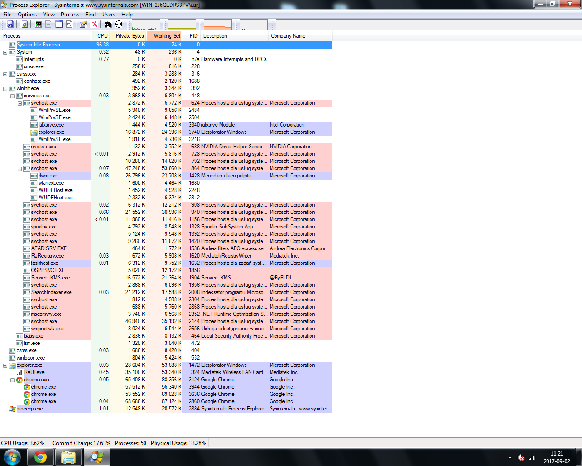Open Windows Explorer from the taskbar
The width and height of the screenshot is (582, 466).
[x=69, y=457]
